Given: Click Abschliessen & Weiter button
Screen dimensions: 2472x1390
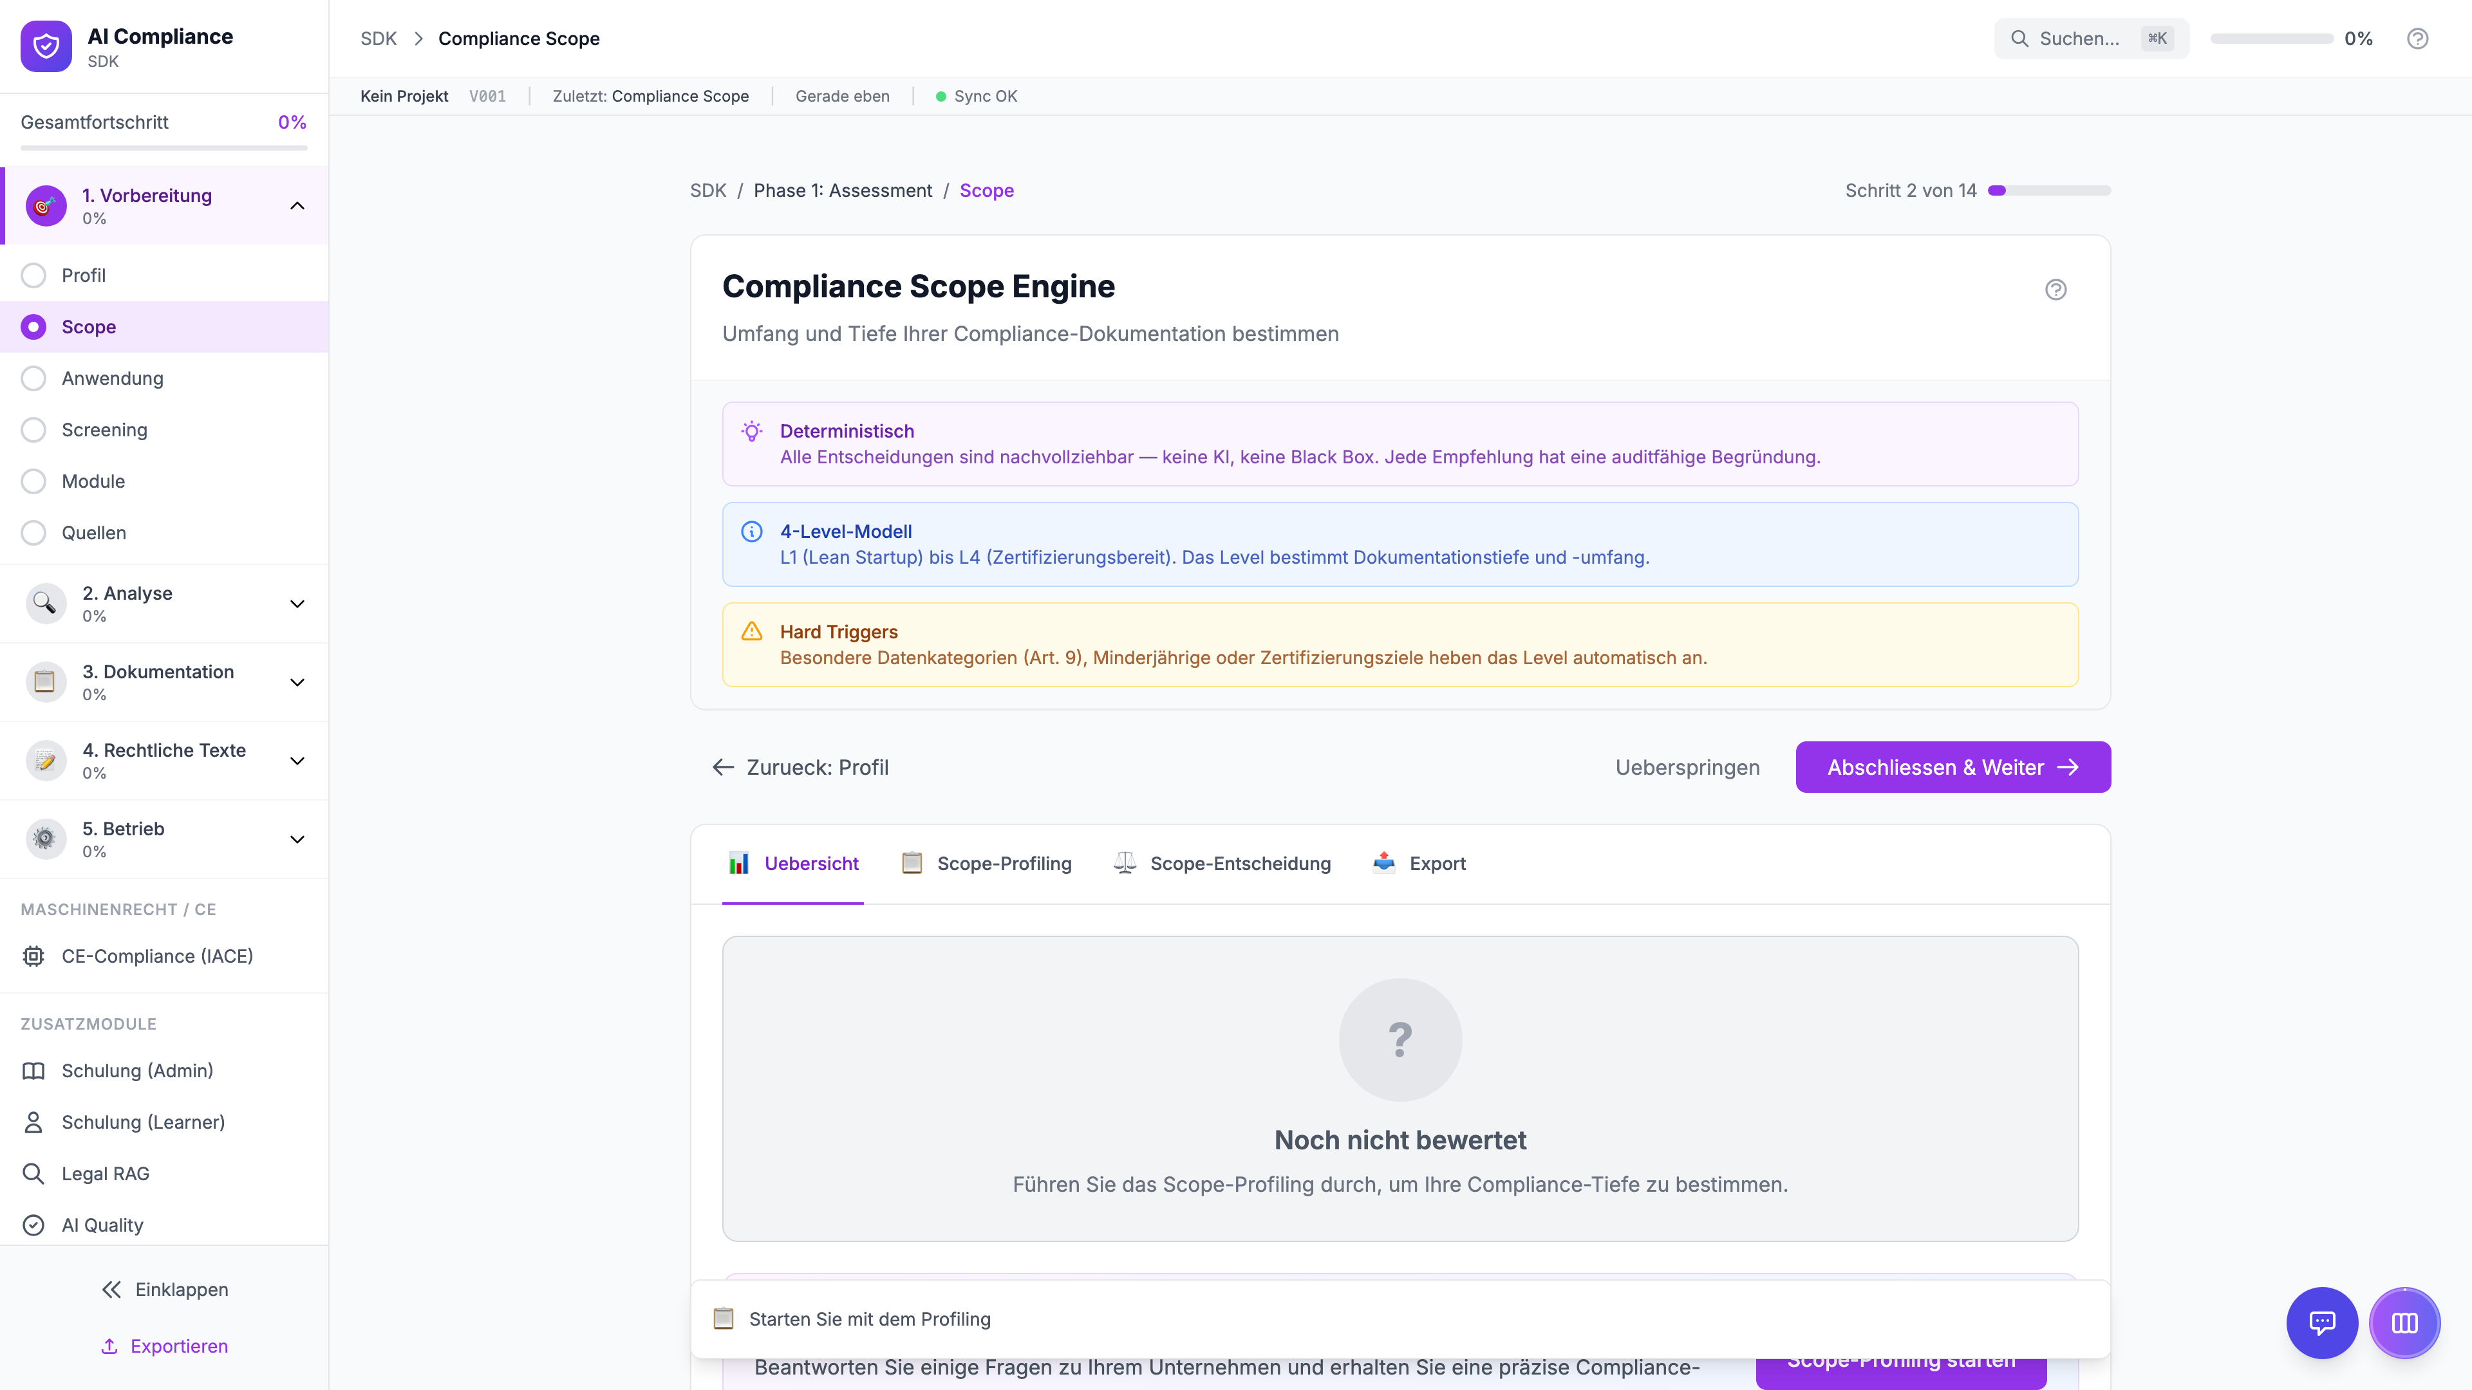Looking at the screenshot, I should (x=1952, y=768).
